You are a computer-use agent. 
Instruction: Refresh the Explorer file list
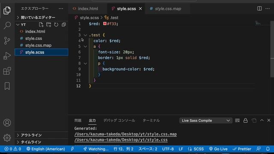[56, 25]
